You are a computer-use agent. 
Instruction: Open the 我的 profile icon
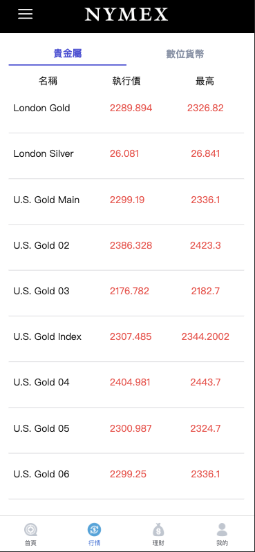tap(222, 529)
